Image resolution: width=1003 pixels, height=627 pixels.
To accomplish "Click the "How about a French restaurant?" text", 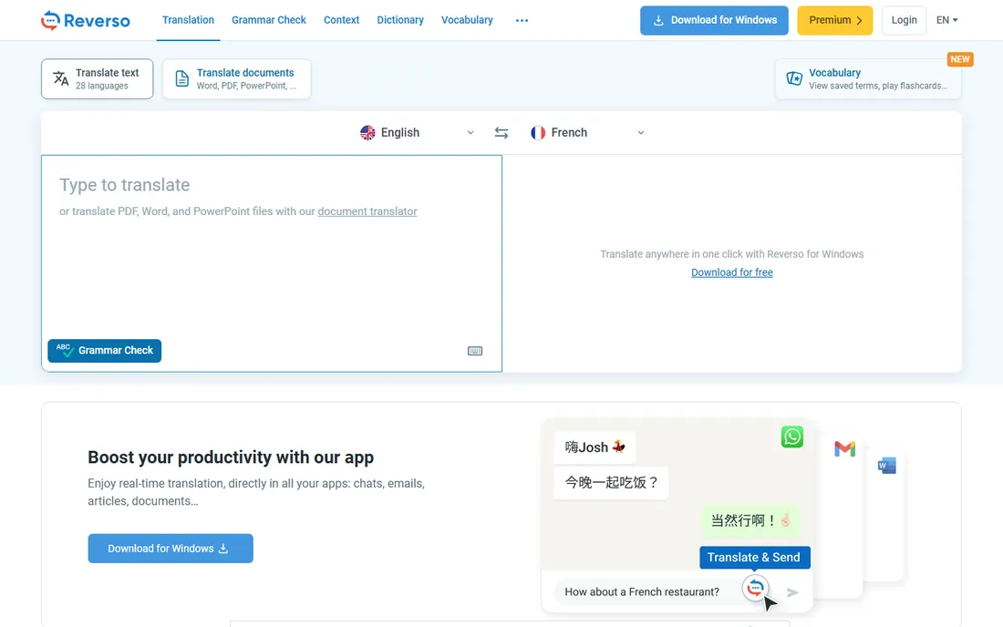I will (642, 591).
